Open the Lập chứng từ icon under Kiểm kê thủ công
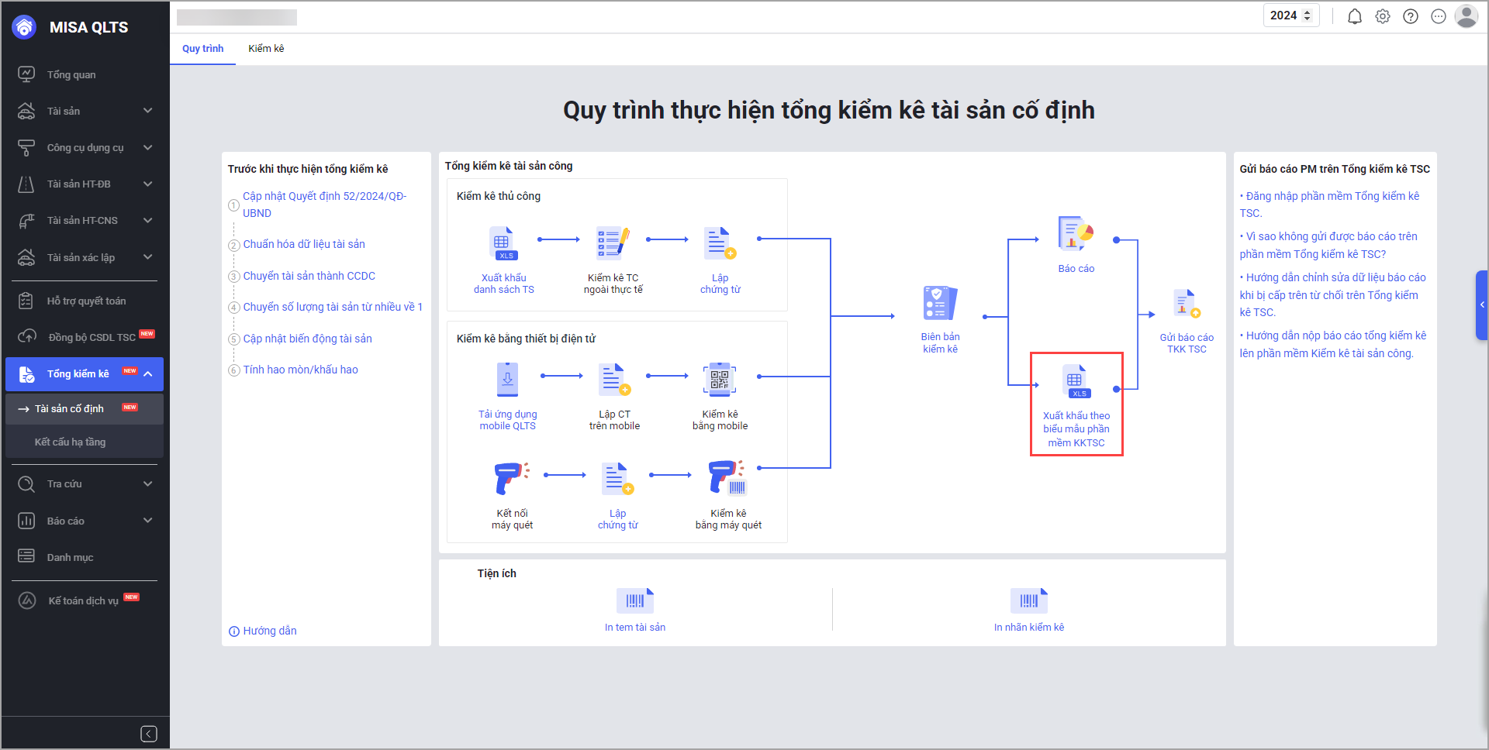 pyautogui.click(x=720, y=243)
